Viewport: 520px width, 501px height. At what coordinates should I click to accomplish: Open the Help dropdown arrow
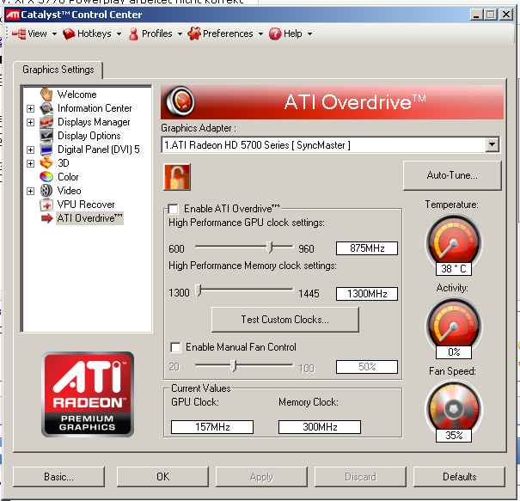309,34
